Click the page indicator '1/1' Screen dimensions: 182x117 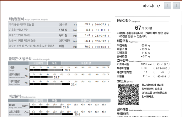159,6
